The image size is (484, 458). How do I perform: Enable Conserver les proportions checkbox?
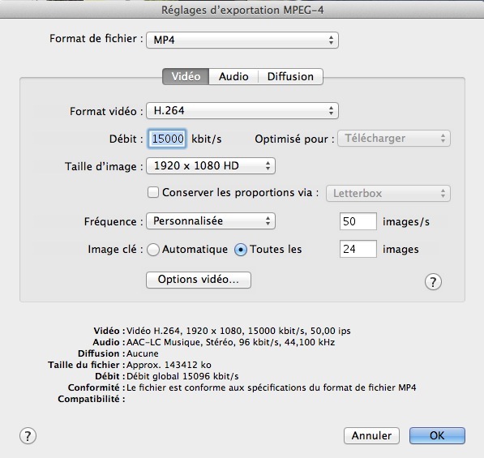[152, 192]
